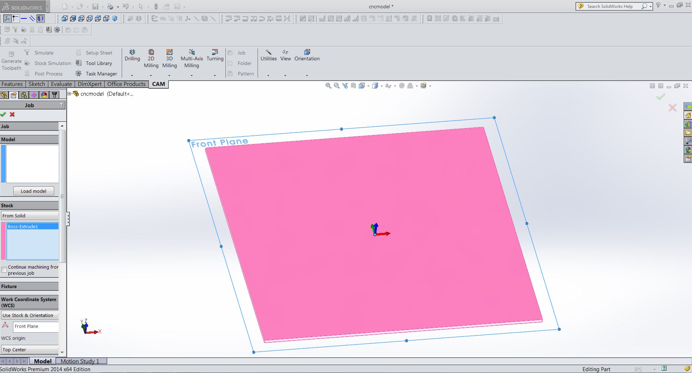Viewport: 692px width, 373px height.
Task: Click Generate Toolpath
Action: [11, 61]
